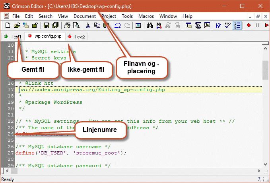
Task: Open the Macros menu
Action: coord(146,16)
